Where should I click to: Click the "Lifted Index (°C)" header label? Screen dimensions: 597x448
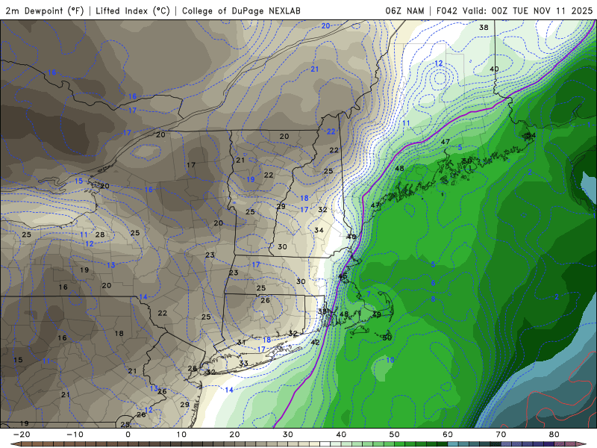pyautogui.click(x=133, y=10)
